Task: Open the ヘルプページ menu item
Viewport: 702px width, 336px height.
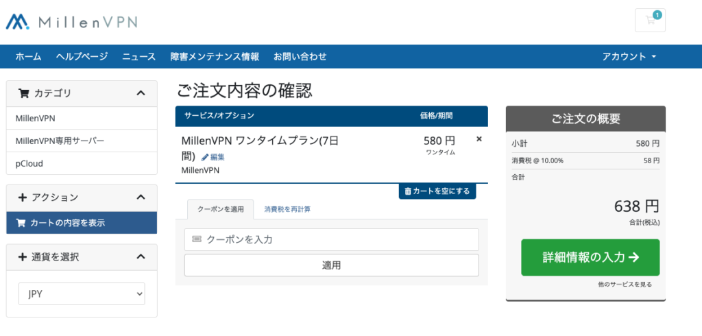Action: (82, 56)
